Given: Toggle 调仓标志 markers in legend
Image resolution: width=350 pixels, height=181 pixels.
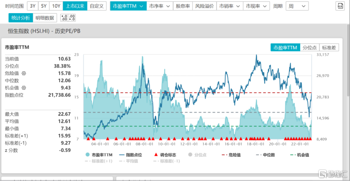Looking at the screenshot, I should tap(165, 155).
